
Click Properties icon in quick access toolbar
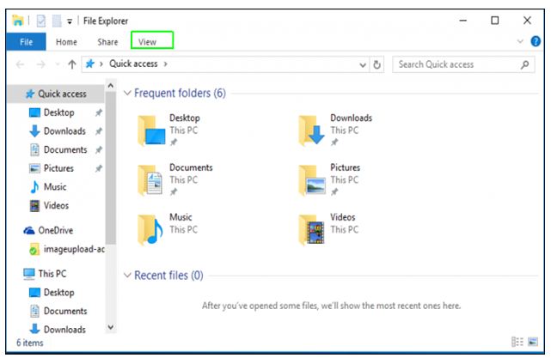(41, 21)
